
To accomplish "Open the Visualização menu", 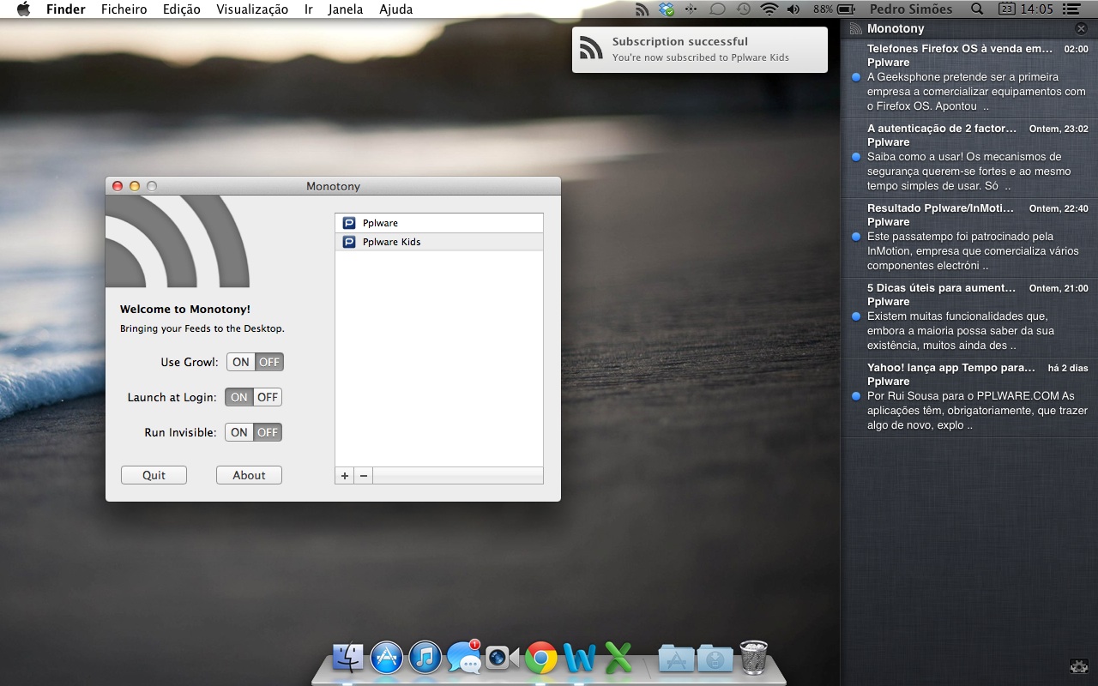I will coord(252,9).
